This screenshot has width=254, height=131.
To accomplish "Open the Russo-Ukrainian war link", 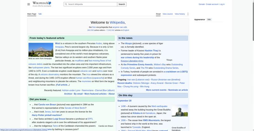I will click(x=161, y=79).
